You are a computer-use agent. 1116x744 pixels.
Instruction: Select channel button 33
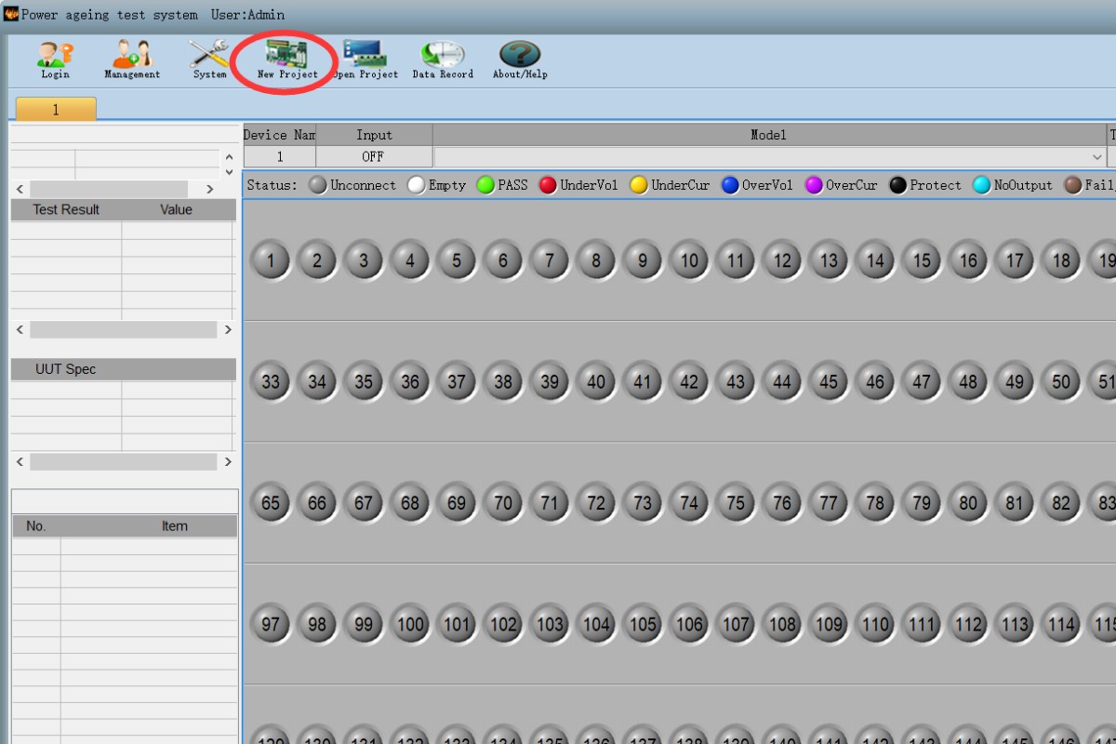coord(271,381)
